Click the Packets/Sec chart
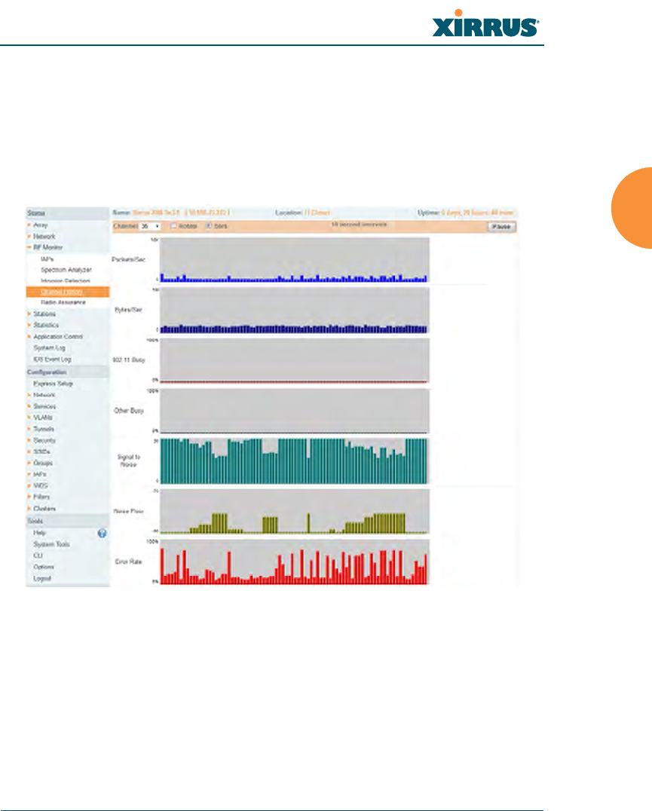Screen dimensions: 652x811 click(x=294, y=259)
